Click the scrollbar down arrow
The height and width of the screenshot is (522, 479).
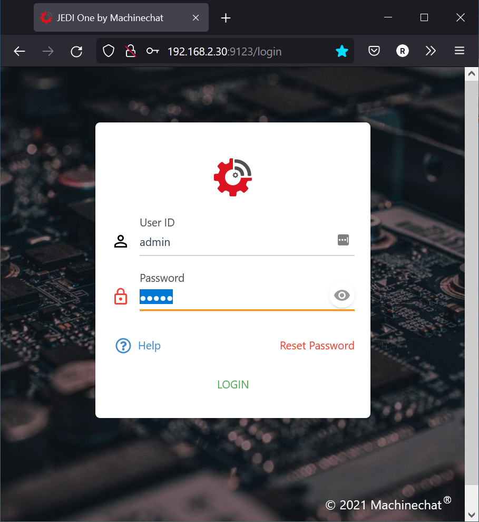(471, 514)
